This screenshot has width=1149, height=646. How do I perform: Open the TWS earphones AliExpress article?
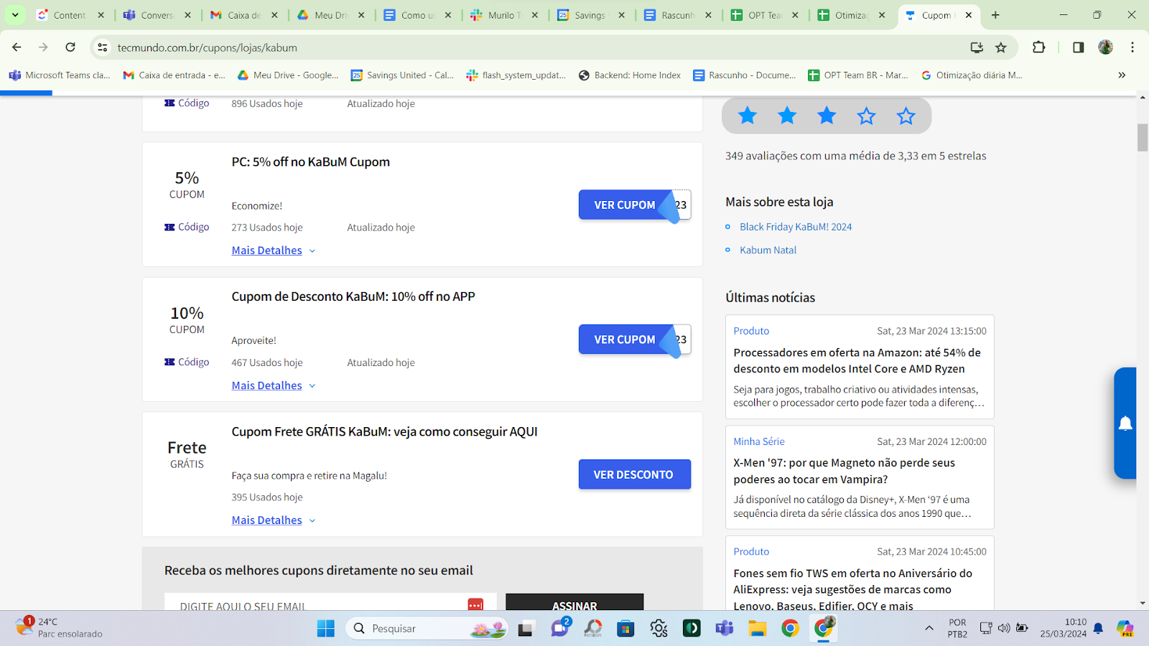point(852,589)
